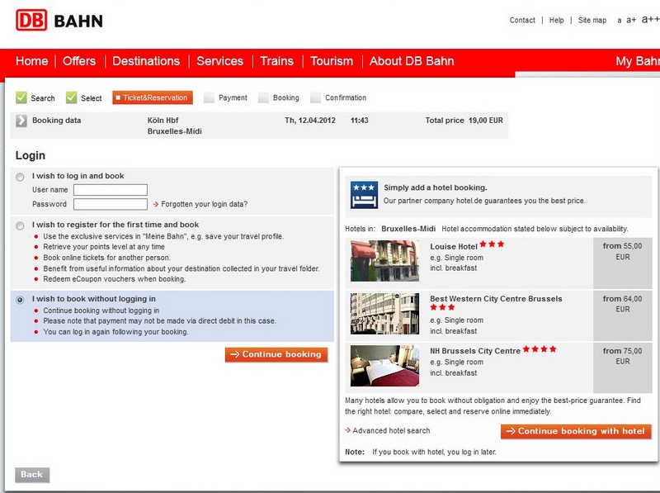Screen dimensions: 660x493
Task: Click the 'Köln Hbf' departure station
Action: pyautogui.click(x=163, y=121)
